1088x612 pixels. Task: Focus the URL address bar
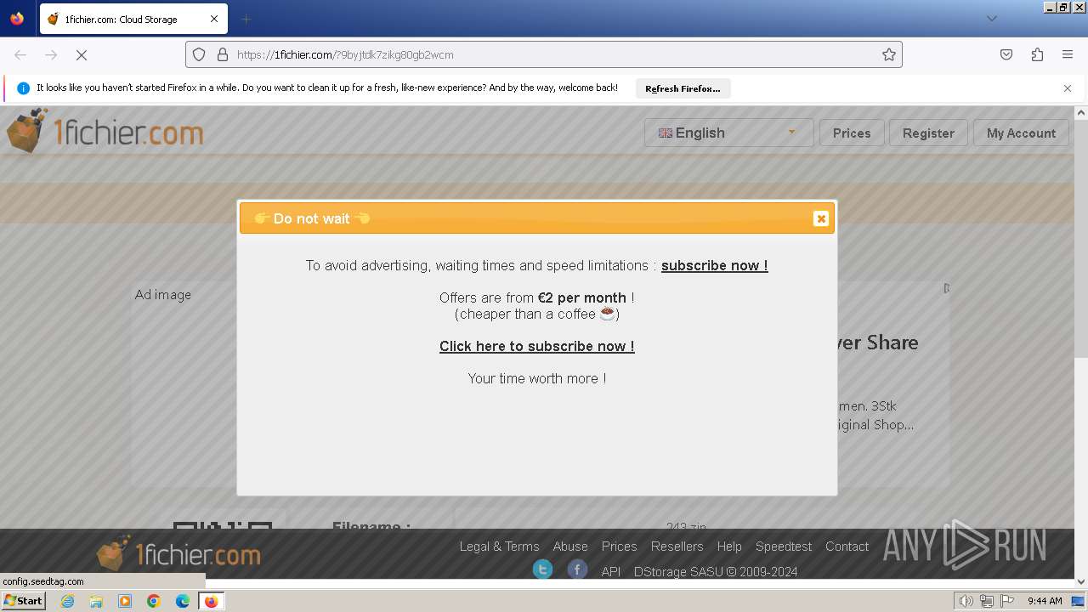click(x=544, y=54)
